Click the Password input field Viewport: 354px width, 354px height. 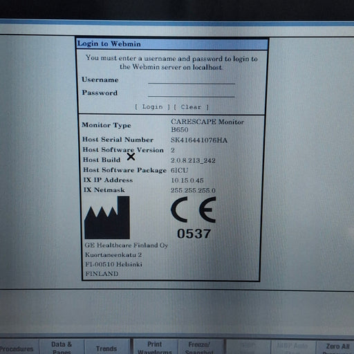click(x=192, y=93)
